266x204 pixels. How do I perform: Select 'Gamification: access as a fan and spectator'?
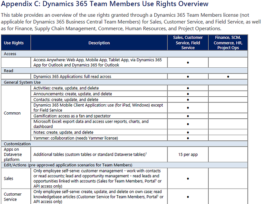(99, 116)
